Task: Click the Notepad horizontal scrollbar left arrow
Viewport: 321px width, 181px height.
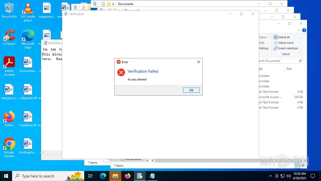Action: point(43,152)
